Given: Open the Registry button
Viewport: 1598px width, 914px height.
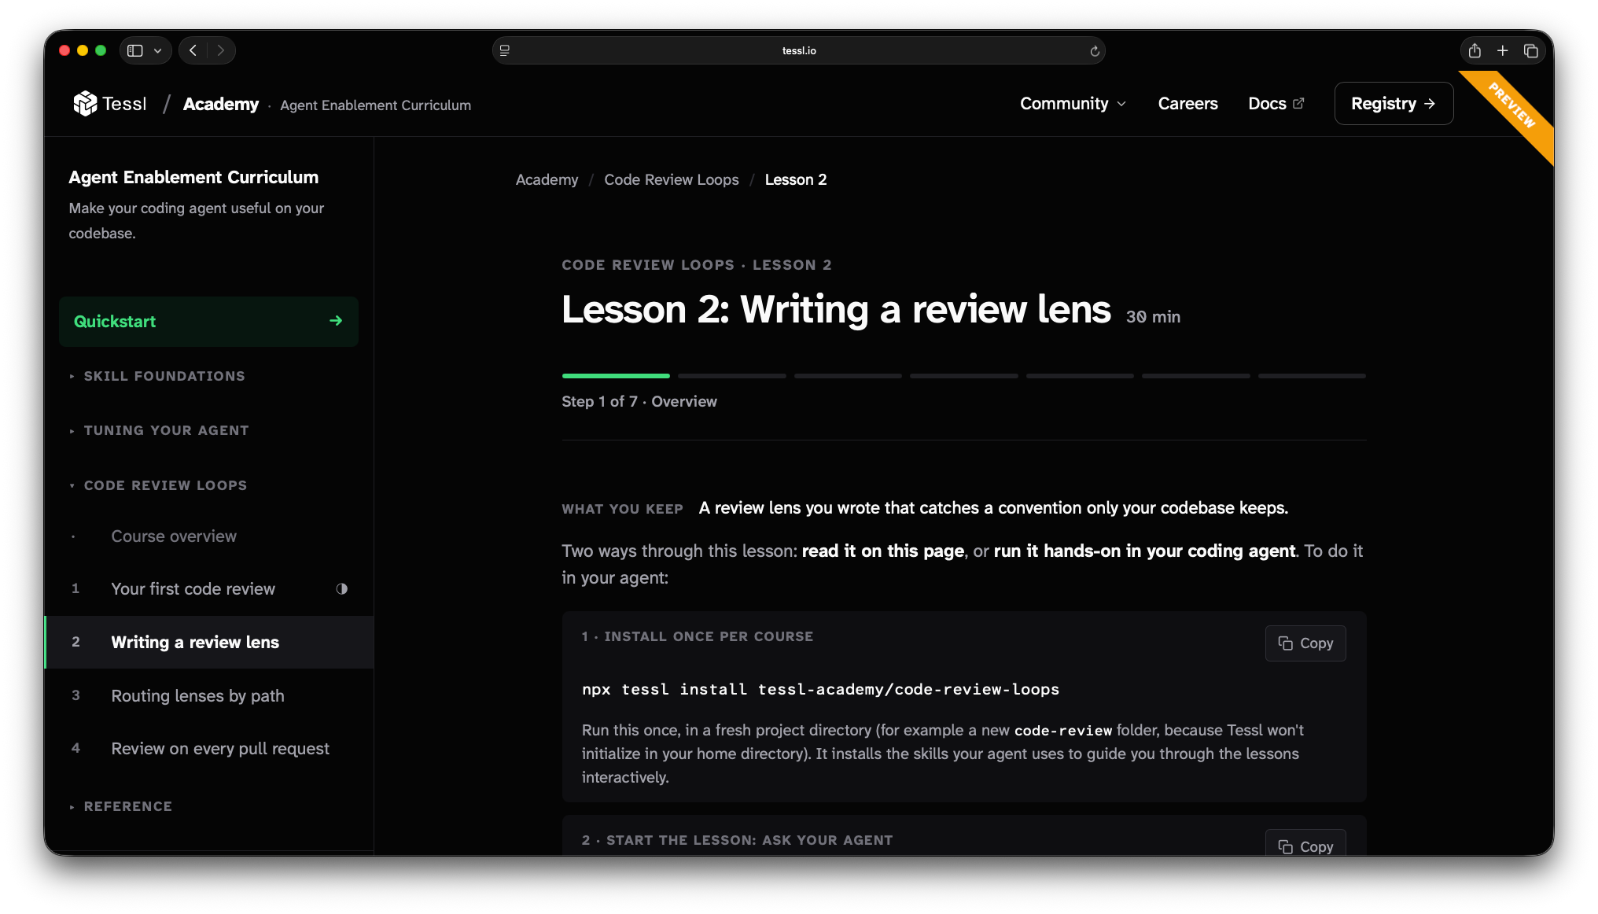Looking at the screenshot, I should 1394,104.
